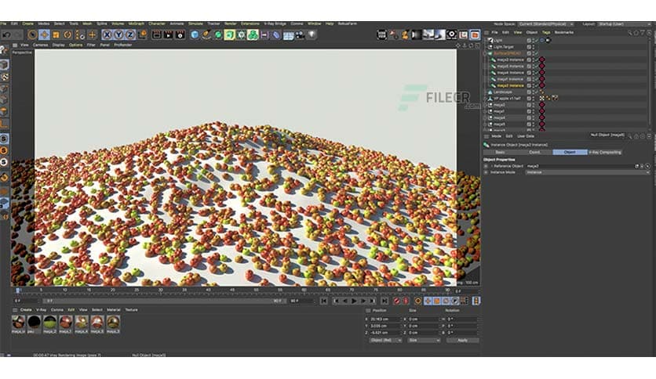Toggle Autokeying in the timeline

(x=406, y=301)
